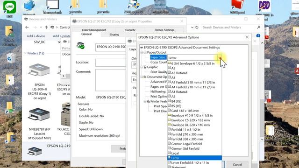The image size is (299, 168).
Task: Click the printer name field in Properties
Action: 111,47
